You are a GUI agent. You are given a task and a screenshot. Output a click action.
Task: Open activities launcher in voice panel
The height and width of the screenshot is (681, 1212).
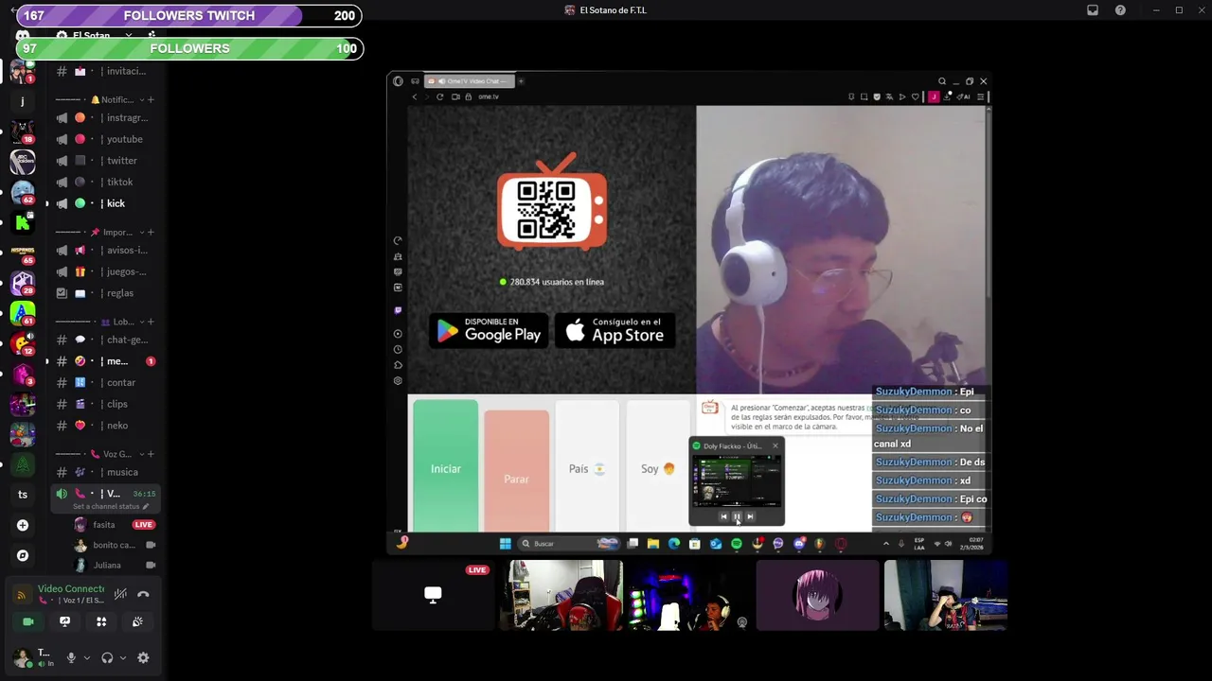(x=101, y=621)
